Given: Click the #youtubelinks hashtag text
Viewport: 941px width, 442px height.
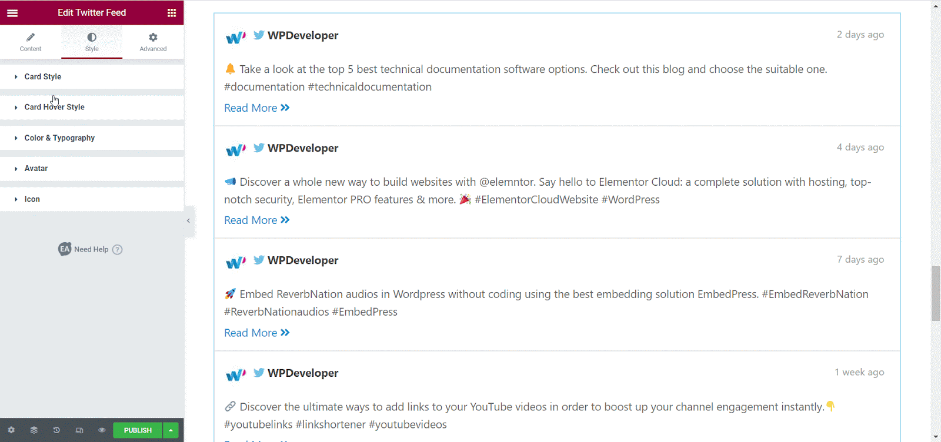Looking at the screenshot, I should pos(258,425).
